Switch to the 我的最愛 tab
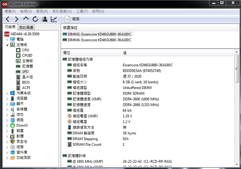241x169 pixels. [26, 27]
